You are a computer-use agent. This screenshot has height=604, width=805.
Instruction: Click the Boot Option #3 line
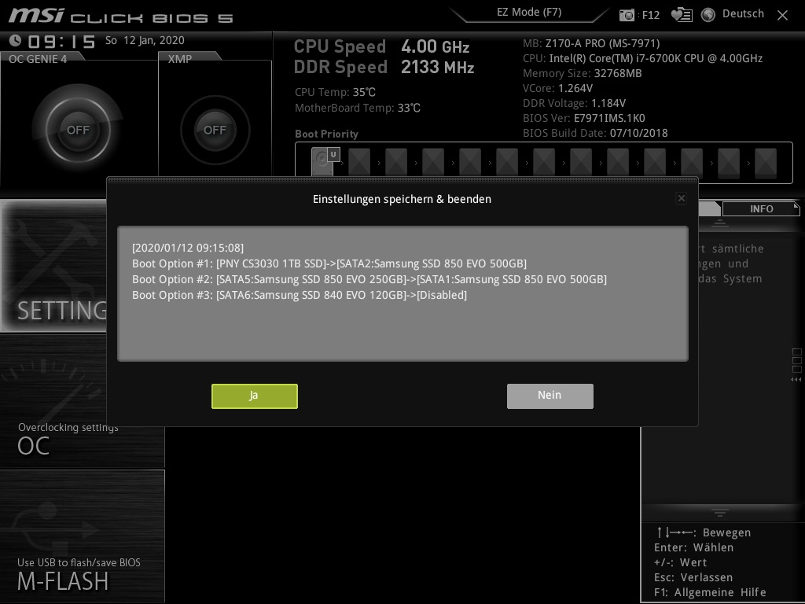pyautogui.click(x=300, y=296)
